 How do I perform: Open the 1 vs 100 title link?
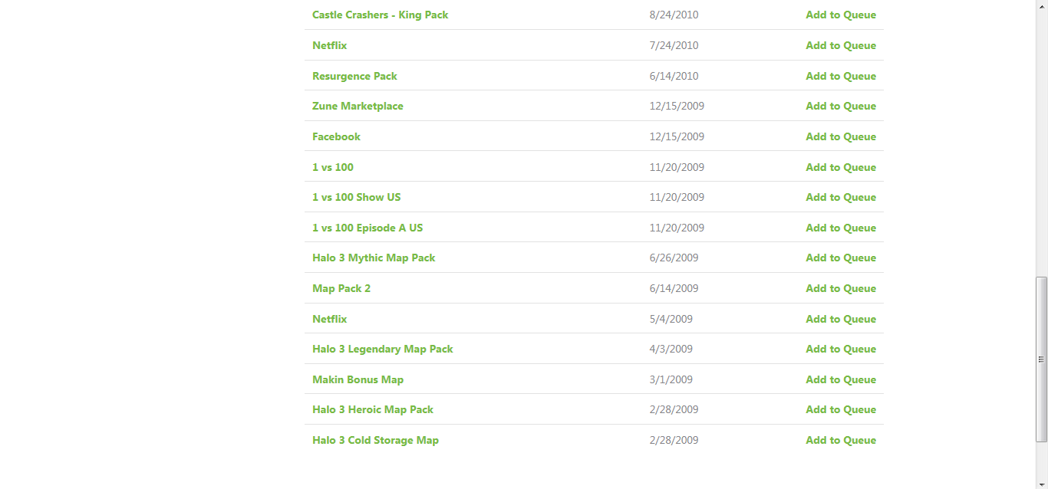point(332,167)
